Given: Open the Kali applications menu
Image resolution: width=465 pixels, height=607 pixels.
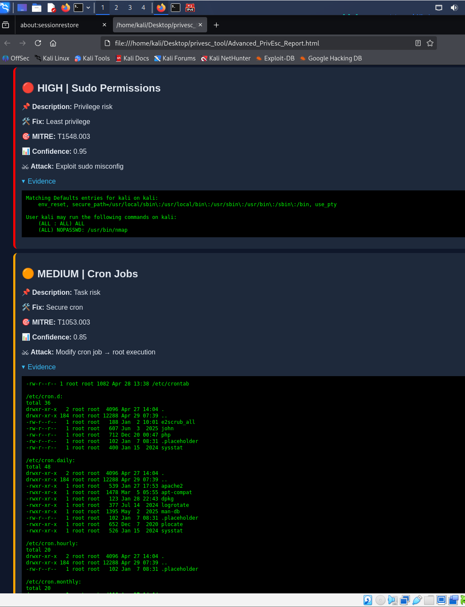Looking at the screenshot, I should (5, 7).
